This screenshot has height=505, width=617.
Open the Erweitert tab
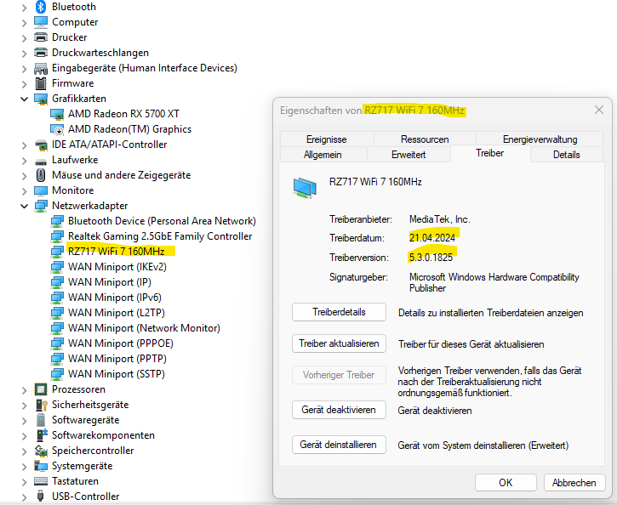tap(408, 155)
